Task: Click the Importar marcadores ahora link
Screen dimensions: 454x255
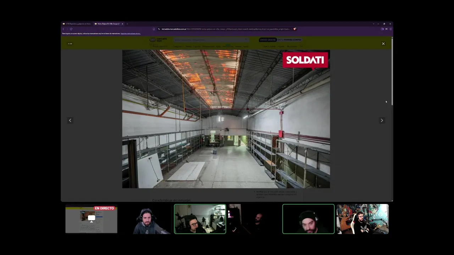Action: pos(131,34)
